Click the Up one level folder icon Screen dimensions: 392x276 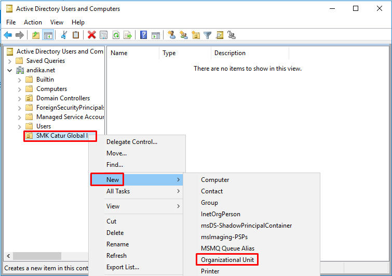(x=36, y=35)
